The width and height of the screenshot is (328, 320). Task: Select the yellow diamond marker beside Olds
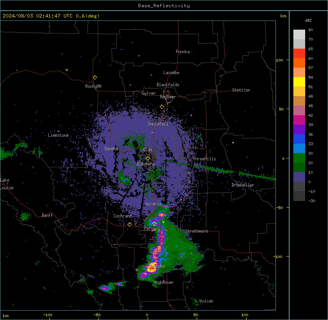click(148, 158)
